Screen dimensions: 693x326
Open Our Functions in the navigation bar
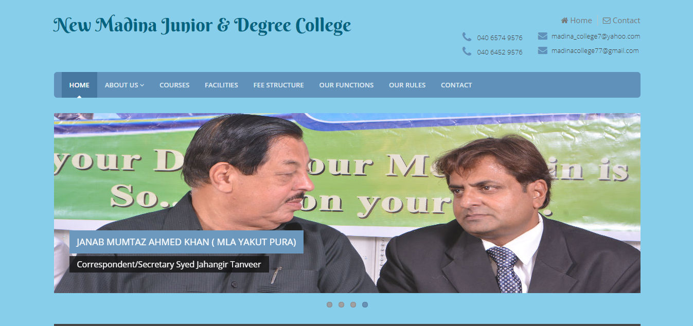coord(346,85)
